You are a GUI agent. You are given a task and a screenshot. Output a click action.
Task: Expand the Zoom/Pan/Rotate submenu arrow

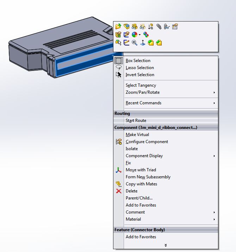pyautogui.click(x=214, y=92)
